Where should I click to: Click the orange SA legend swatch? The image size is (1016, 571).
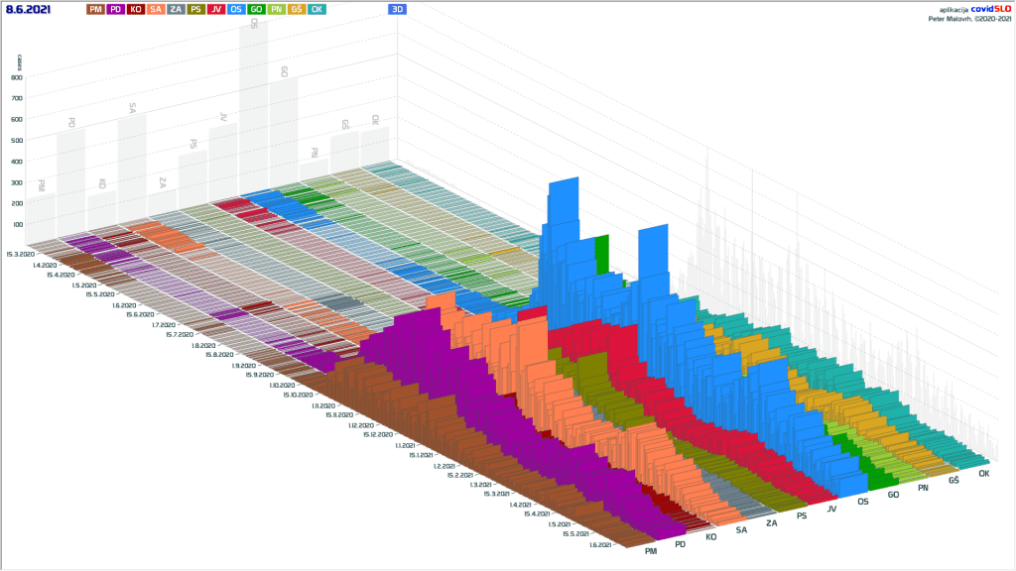click(156, 9)
